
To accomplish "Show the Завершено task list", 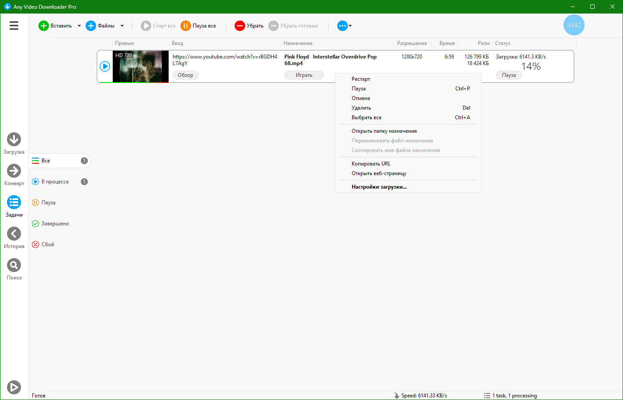I will 55,224.
